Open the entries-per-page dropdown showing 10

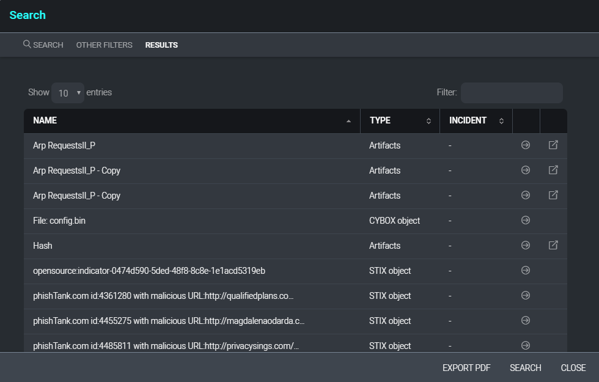[67, 92]
